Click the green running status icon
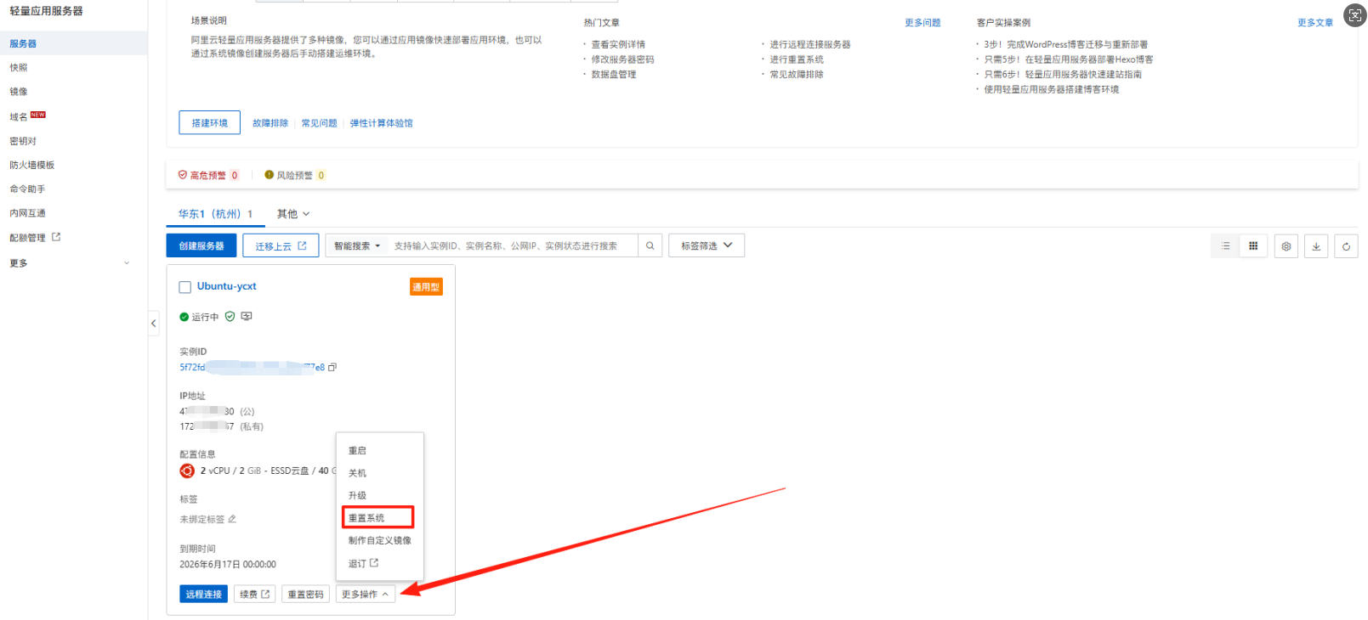 tap(184, 317)
